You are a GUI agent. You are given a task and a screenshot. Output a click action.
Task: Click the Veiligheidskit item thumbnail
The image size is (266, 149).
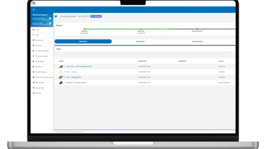click(61, 77)
